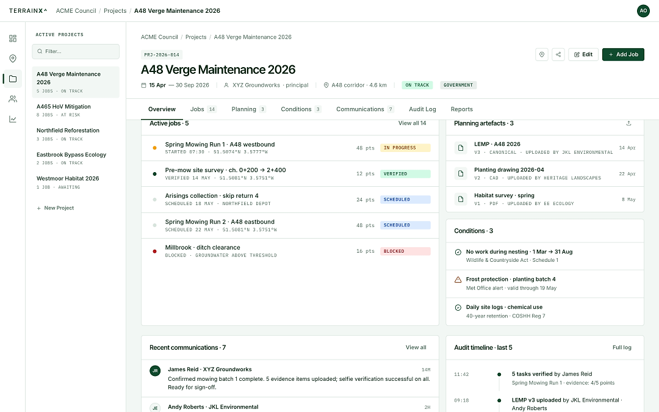Click View all in Recent communications
This screenshot has width=659, height=412.
[x=416, y=347]
